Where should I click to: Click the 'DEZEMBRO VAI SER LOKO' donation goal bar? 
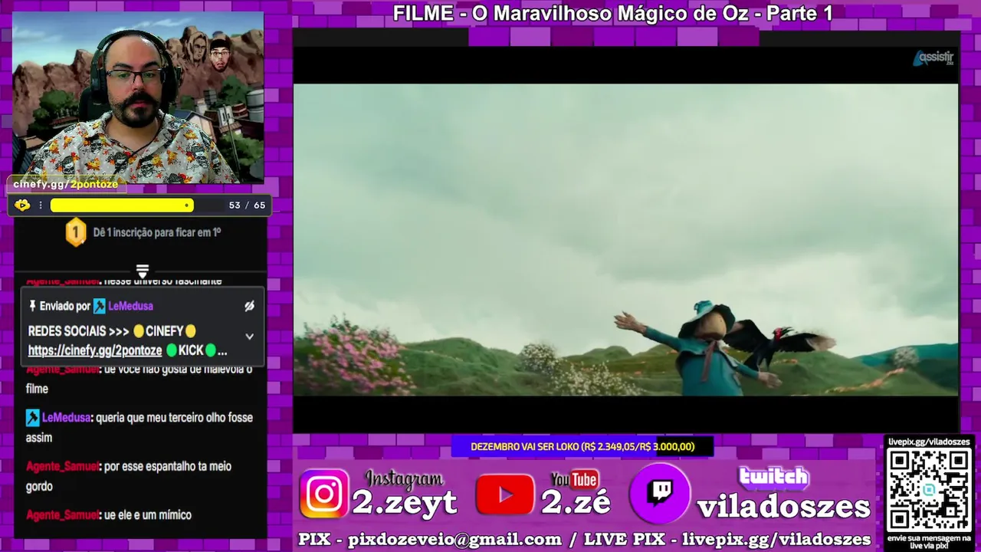[x=582, y=446]
